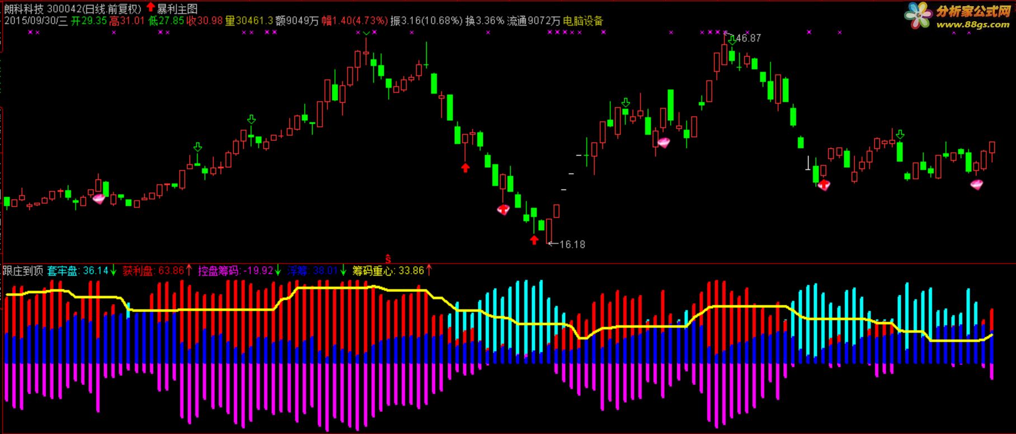Image resolution: width=1016 pixels, height=434 pixels.
Task: Click the red up arrow after 获利盘 63.86
Action: 189,271
